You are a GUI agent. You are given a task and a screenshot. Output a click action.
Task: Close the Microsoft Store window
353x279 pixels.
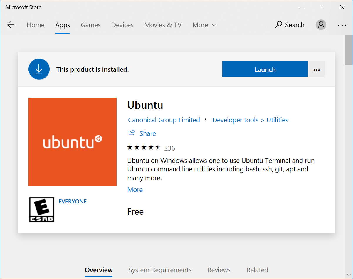pyautogui.click(x=342, y=7)
